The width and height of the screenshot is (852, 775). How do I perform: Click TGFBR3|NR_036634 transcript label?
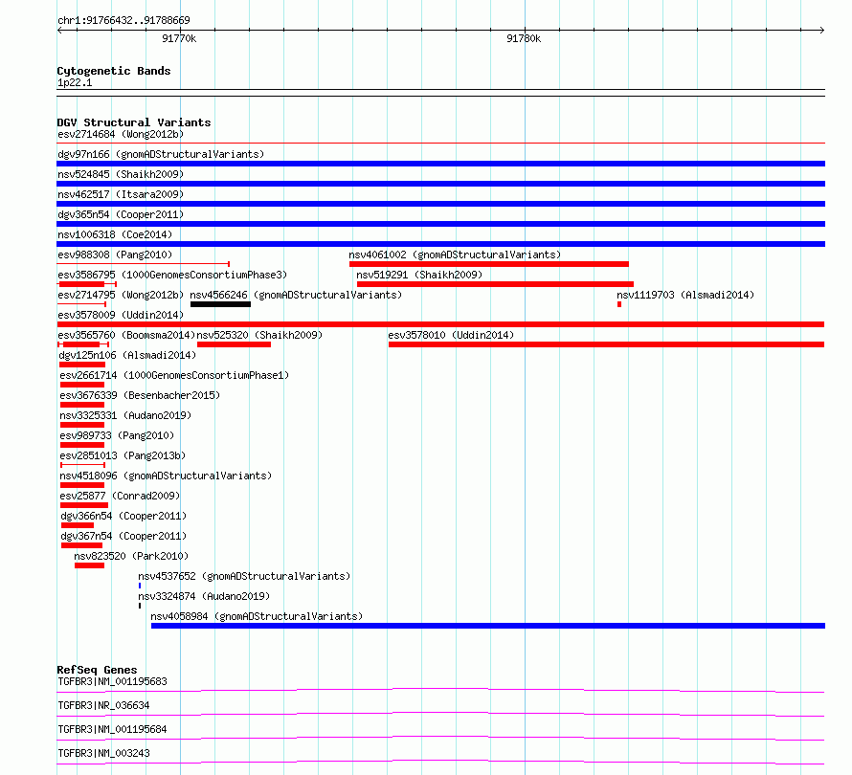(x=103, y=705)
